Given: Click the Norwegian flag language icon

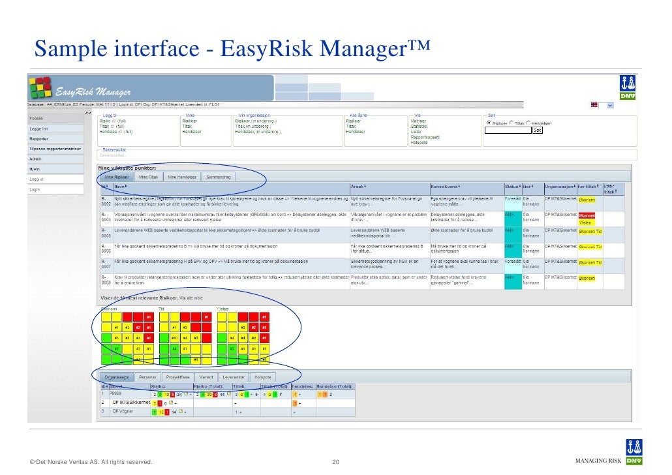Looking at the screenshot, I should 594,104.
